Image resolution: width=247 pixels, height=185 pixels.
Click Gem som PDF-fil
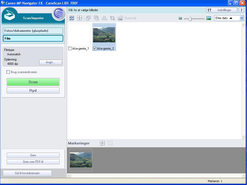coord(33,162)
